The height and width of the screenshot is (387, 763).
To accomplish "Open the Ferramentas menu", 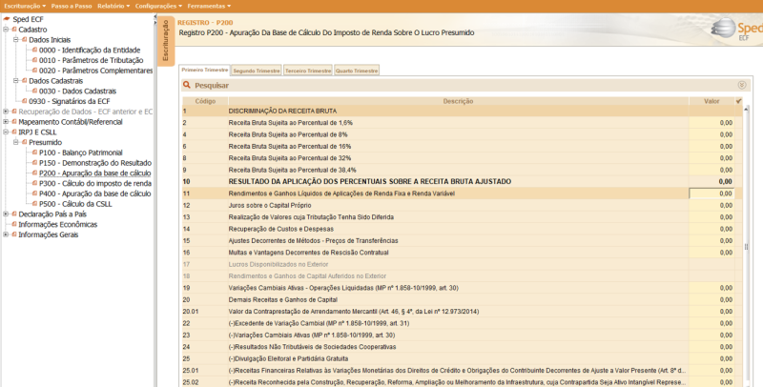I will 209,6.
